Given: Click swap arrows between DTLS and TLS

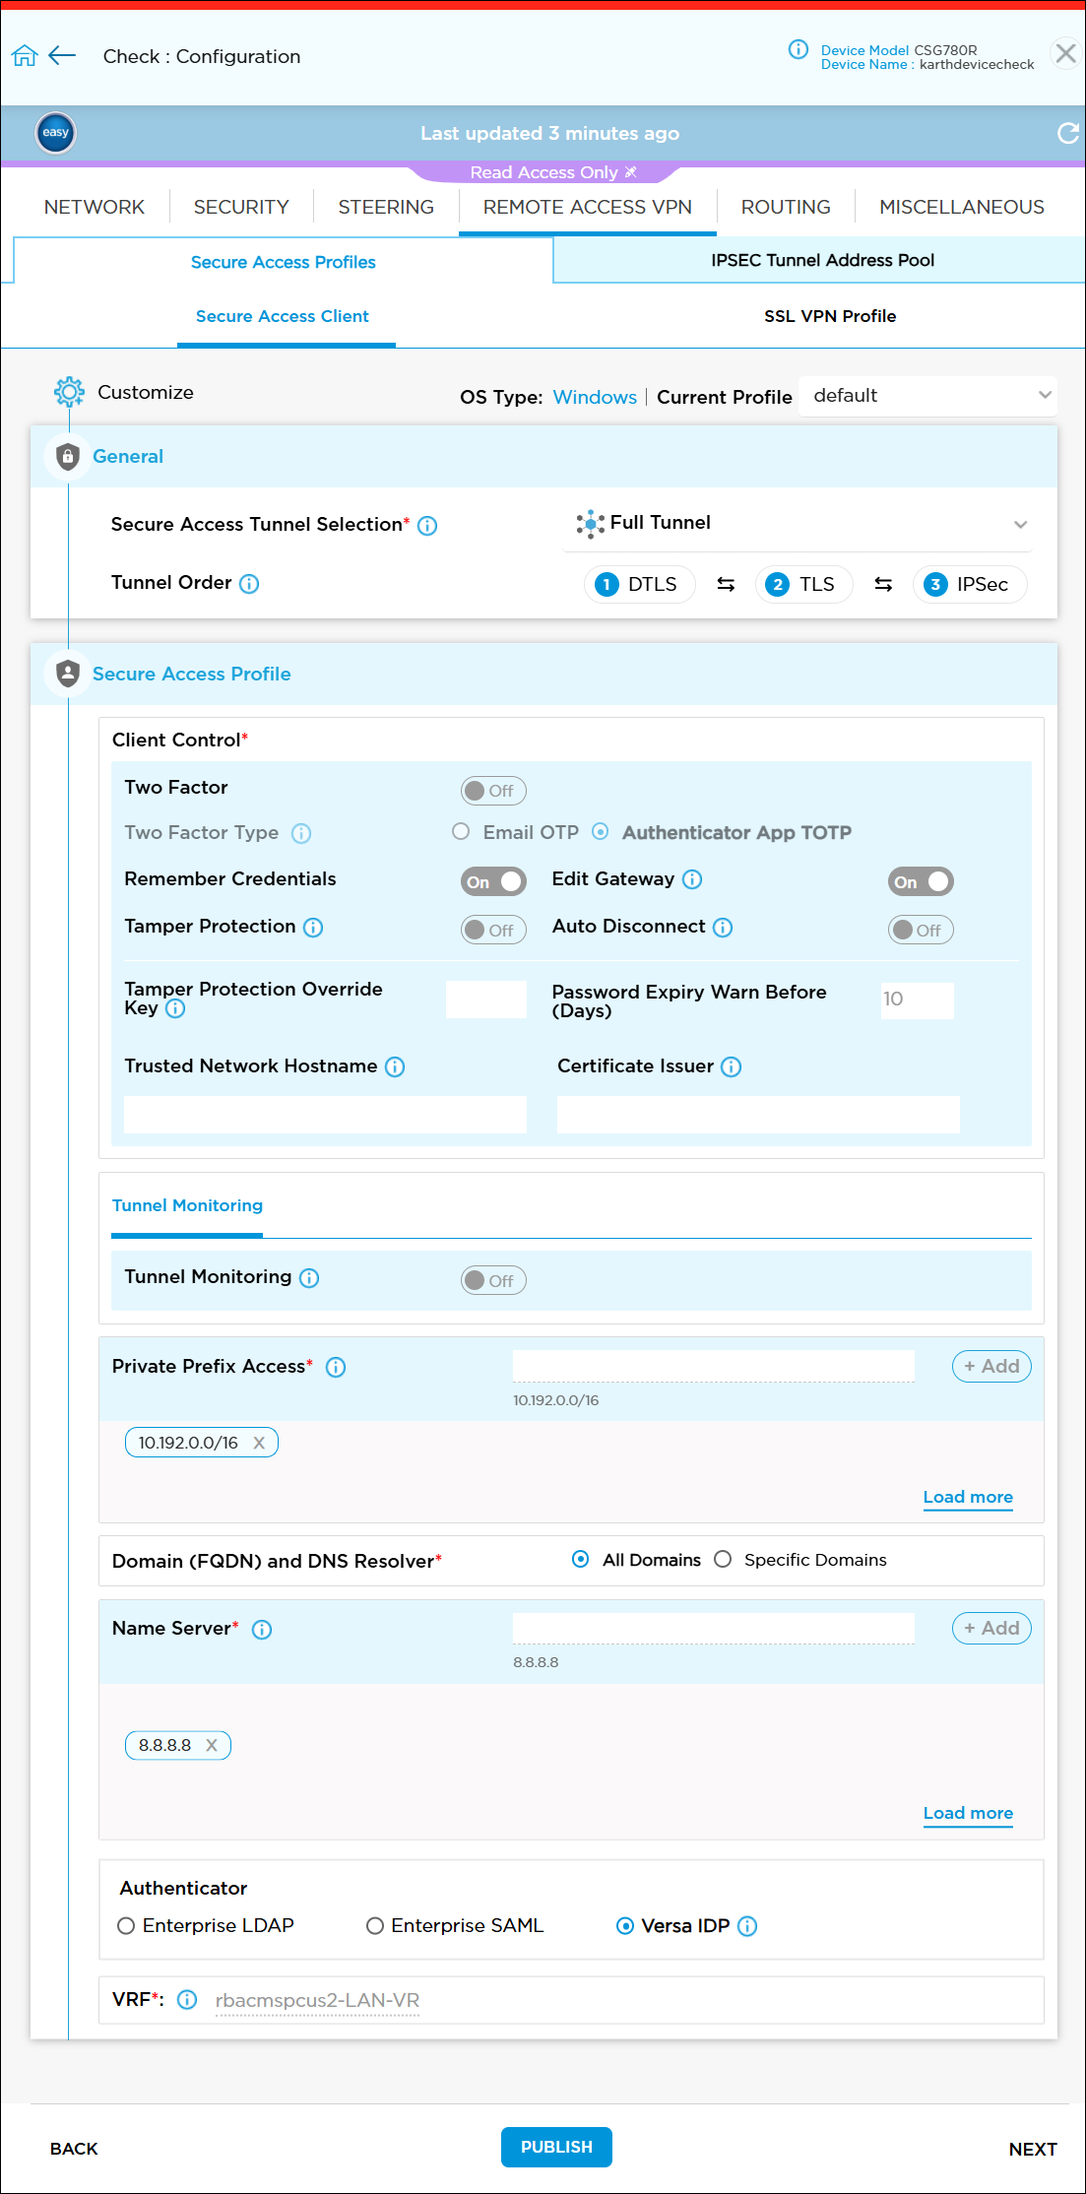Looking at the screenshot, I should click(726, 585).
